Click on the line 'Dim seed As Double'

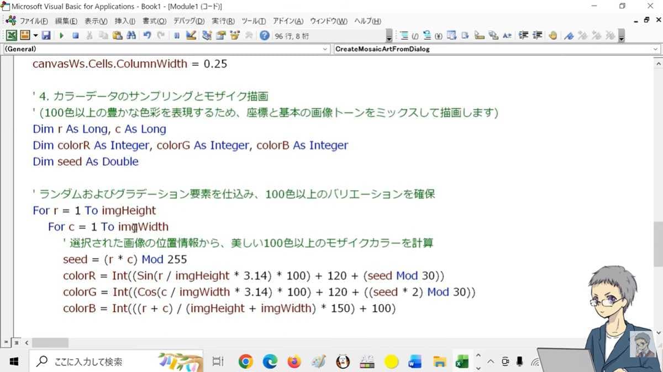point(86,161)
